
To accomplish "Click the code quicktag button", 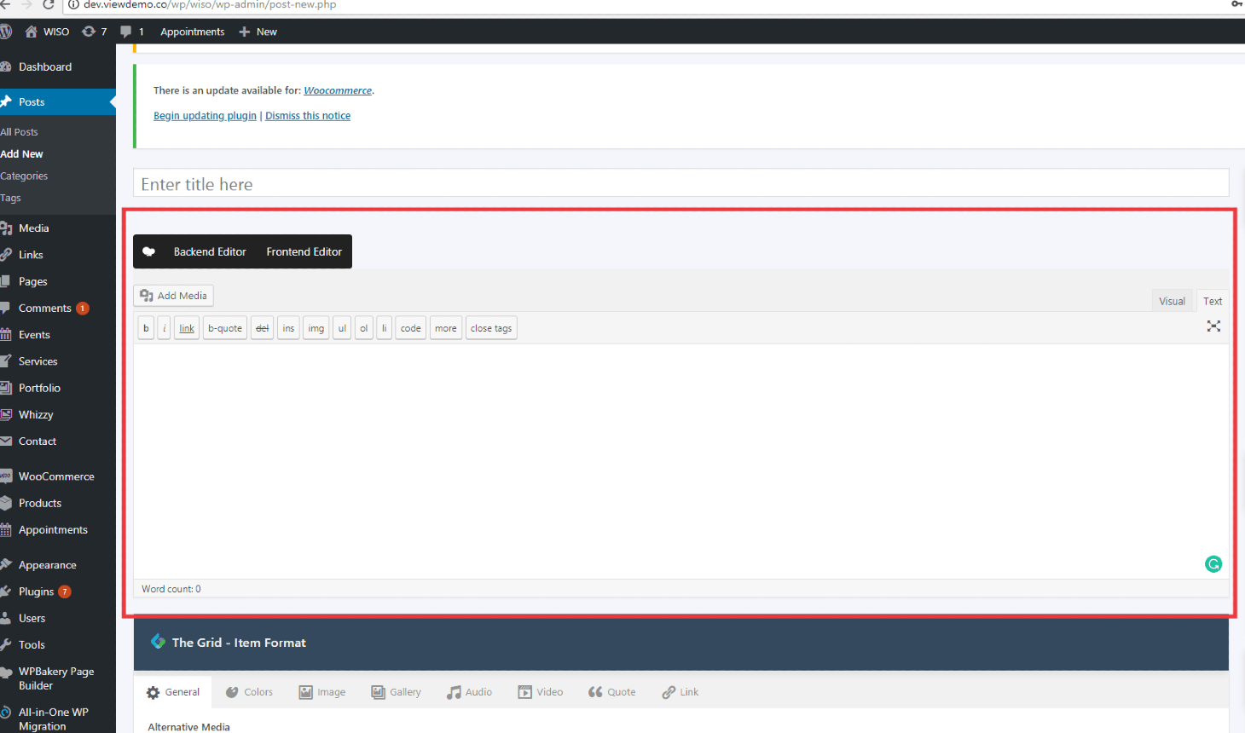I will click(411, 328).
